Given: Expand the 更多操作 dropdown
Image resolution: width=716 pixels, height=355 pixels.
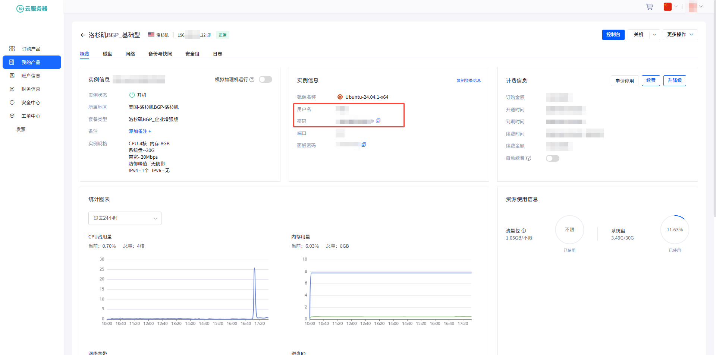Looking at the screenshot, I should tap(680, 35).
